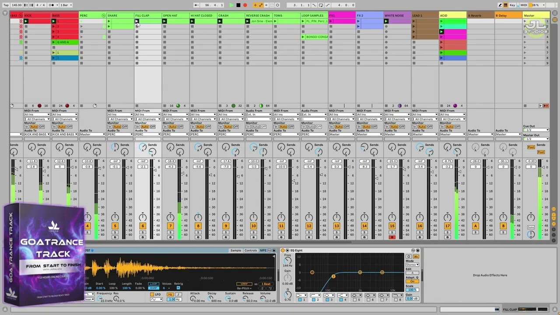Toggle return track B activator
Viewport: 560px width, 315px height.
503,226
